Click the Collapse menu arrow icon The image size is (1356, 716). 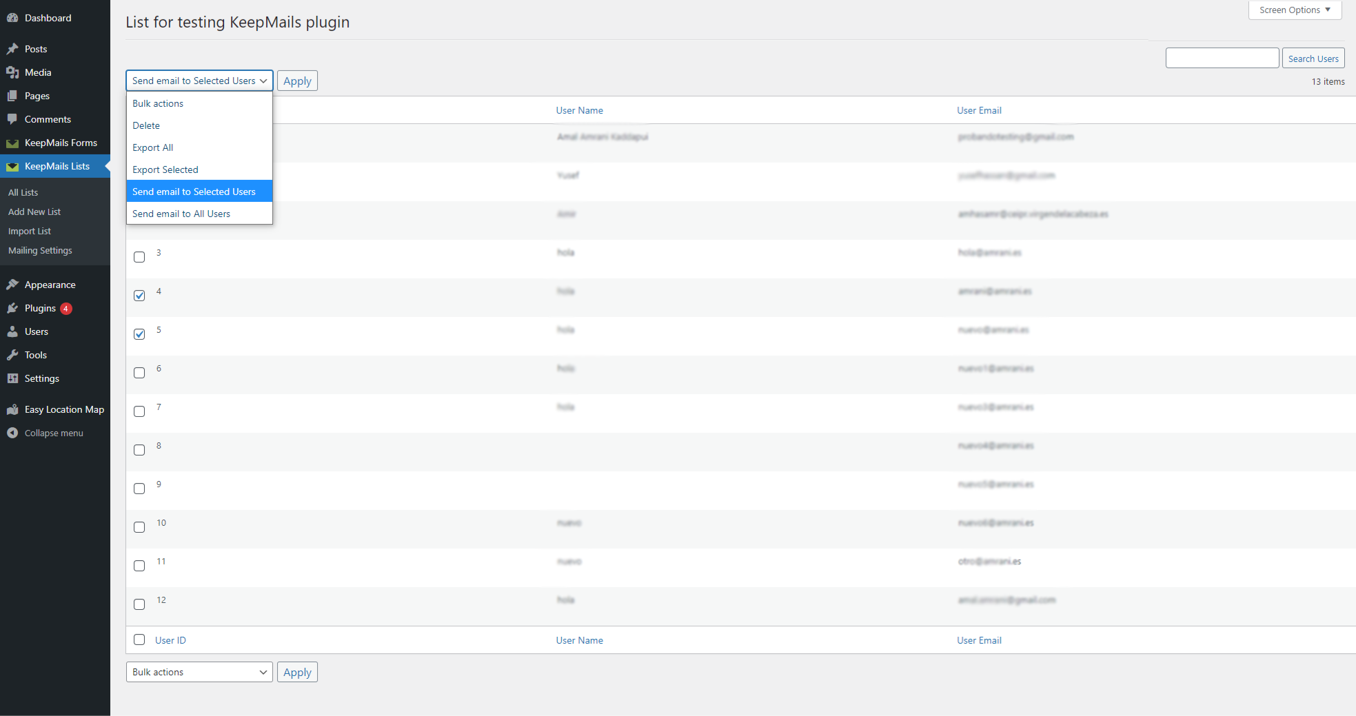12,433
